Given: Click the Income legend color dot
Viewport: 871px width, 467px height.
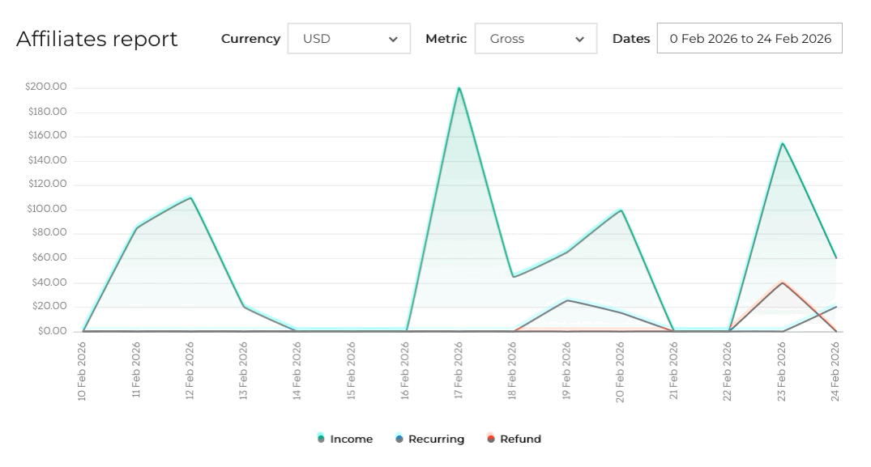Looking at the screenshot, I should tap(322, 439).
